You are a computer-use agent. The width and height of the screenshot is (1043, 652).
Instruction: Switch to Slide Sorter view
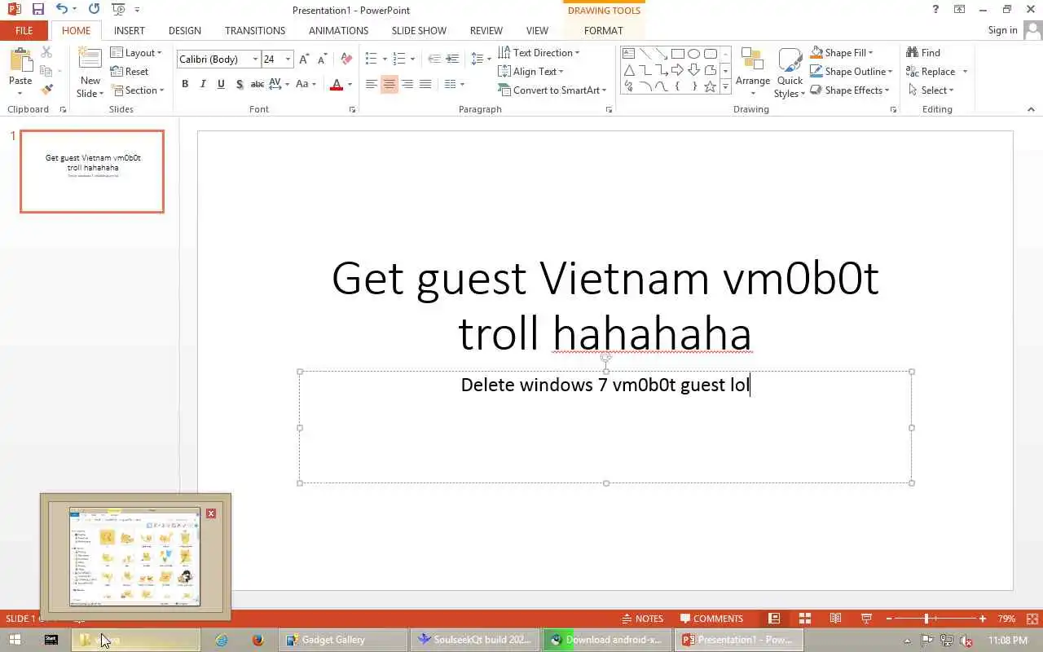[x=804, y=619]
